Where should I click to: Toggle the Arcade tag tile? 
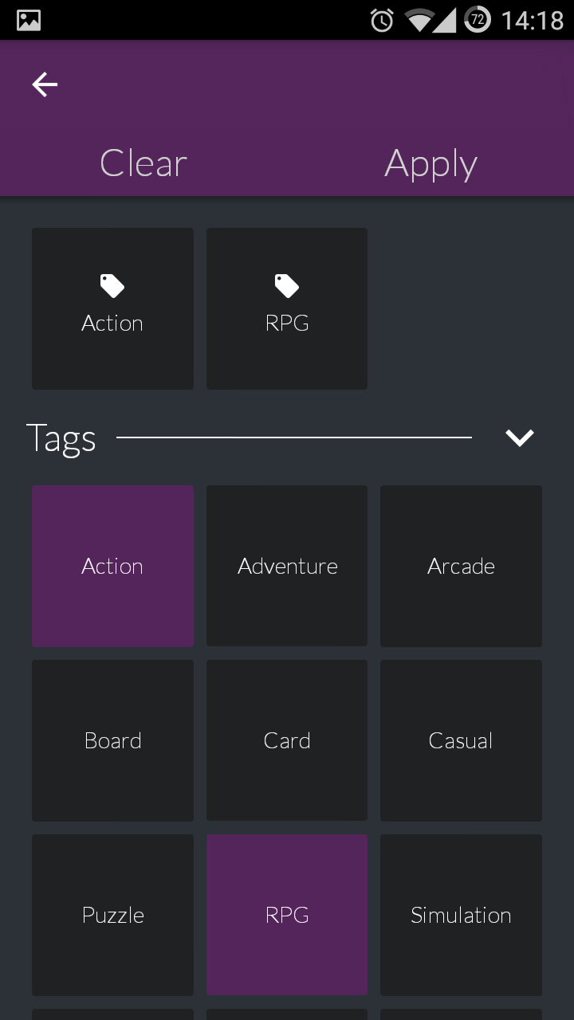click(461, 566)
